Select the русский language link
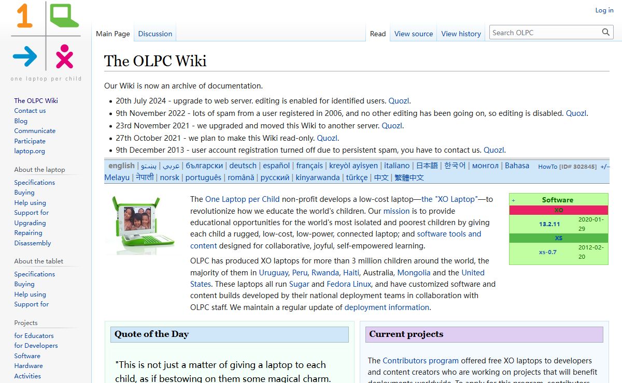 (x=275, y=177)
